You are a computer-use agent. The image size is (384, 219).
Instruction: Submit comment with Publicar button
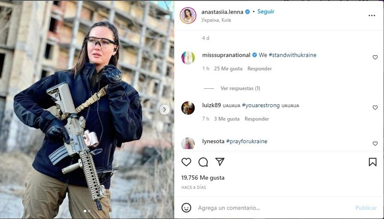tap(366, 208)
